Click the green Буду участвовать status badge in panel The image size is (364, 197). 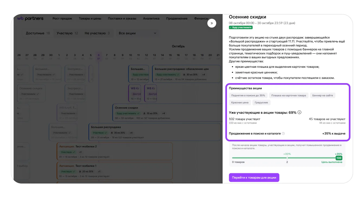click(241, 28)
